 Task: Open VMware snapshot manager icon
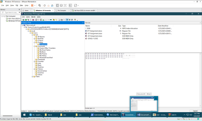52,5
